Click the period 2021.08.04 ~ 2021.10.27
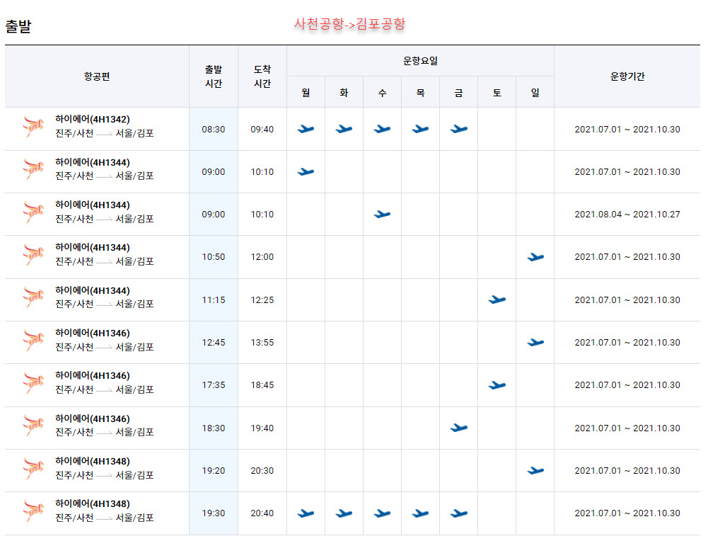Image resolution: width=708 pixels, height=541 pixels. coord(627,215)
